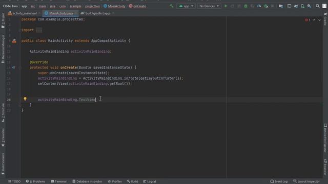Viewport: 328px width, 184px height.
Task: Open the Problems tool window
Action: (x=35, y=181)
